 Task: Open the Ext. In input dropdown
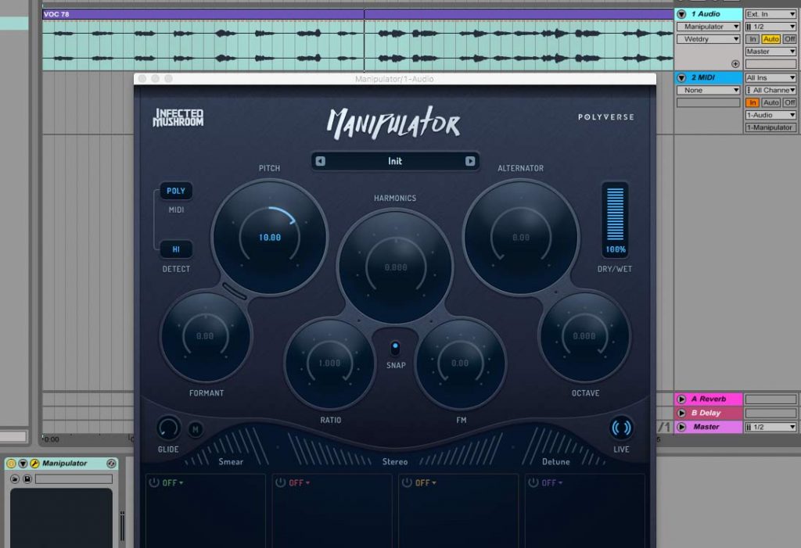(770, 14)
